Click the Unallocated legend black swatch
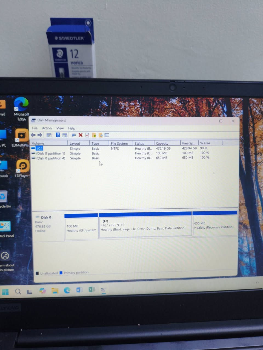 click(37, 273)
